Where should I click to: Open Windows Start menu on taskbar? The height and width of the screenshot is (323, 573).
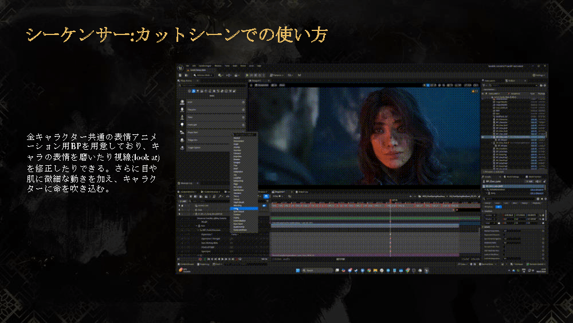point(298,270)
